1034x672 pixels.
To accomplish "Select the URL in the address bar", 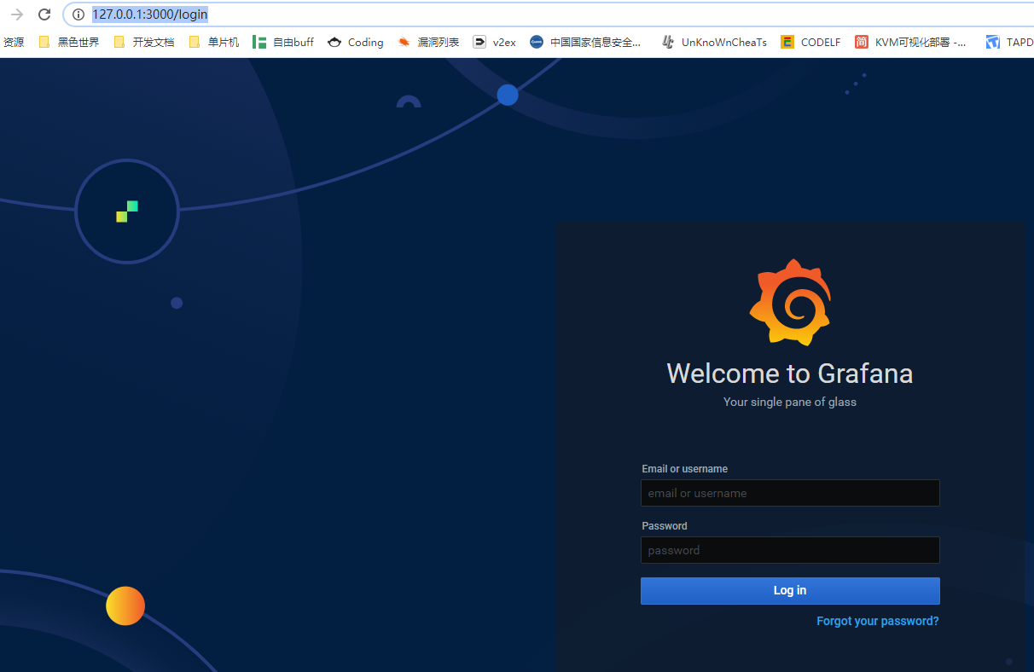I will point(149,14).
